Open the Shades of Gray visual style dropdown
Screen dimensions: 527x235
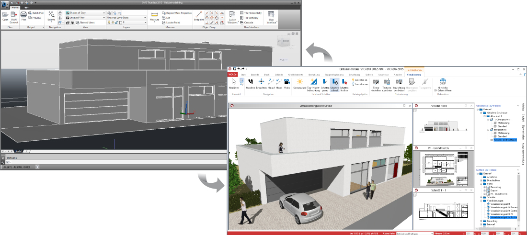click(85, 13)
